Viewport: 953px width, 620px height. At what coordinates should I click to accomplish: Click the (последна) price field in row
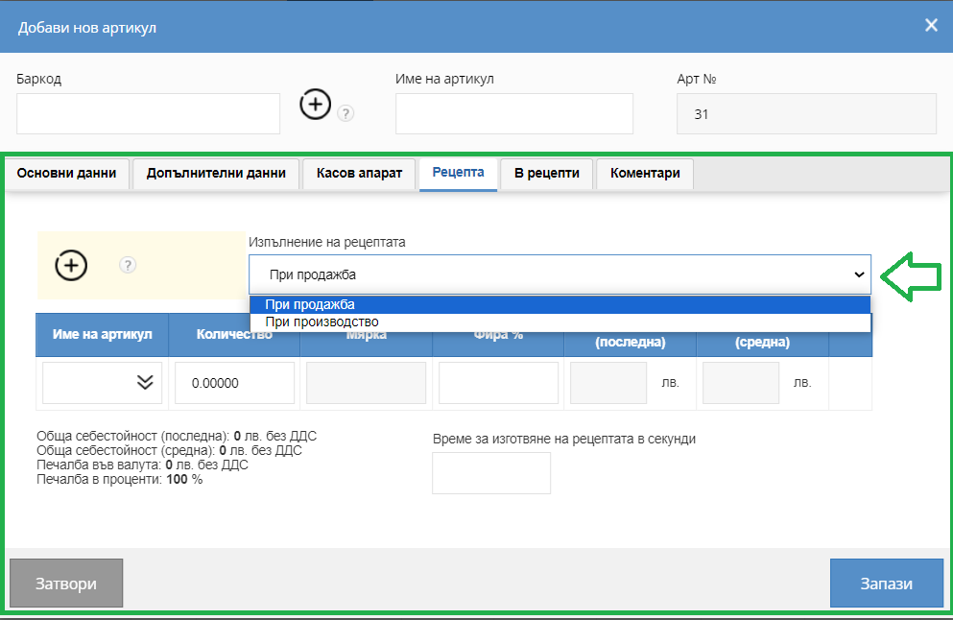coord(608,383)
